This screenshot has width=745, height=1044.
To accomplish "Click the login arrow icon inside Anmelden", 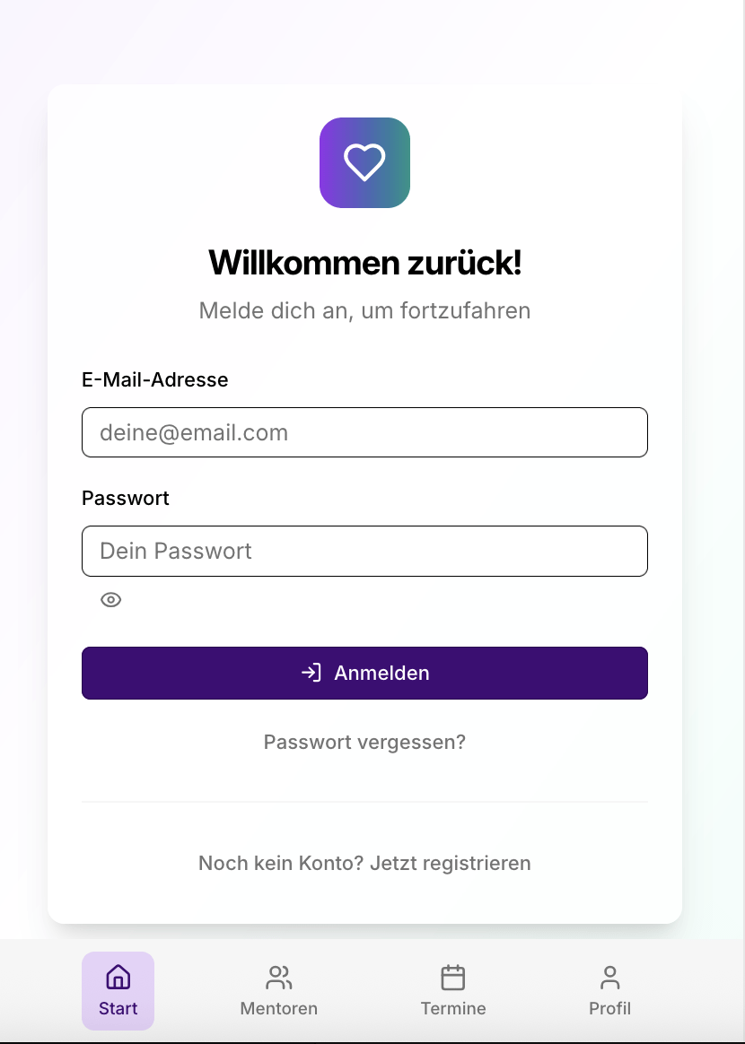I will [311, 673].
